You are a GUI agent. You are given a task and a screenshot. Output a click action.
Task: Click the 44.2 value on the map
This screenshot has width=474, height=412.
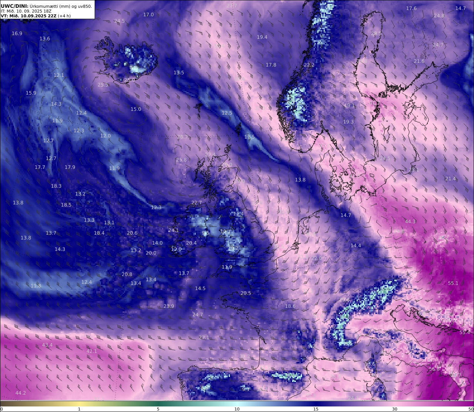[x=21, y=393]
